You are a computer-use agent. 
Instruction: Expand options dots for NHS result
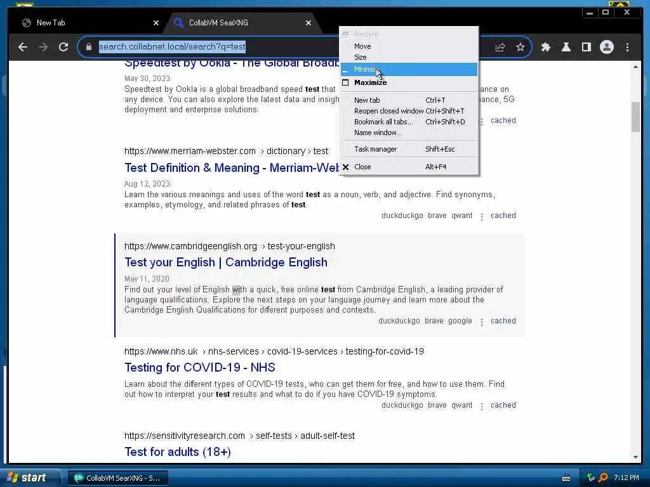click(482, 406)
